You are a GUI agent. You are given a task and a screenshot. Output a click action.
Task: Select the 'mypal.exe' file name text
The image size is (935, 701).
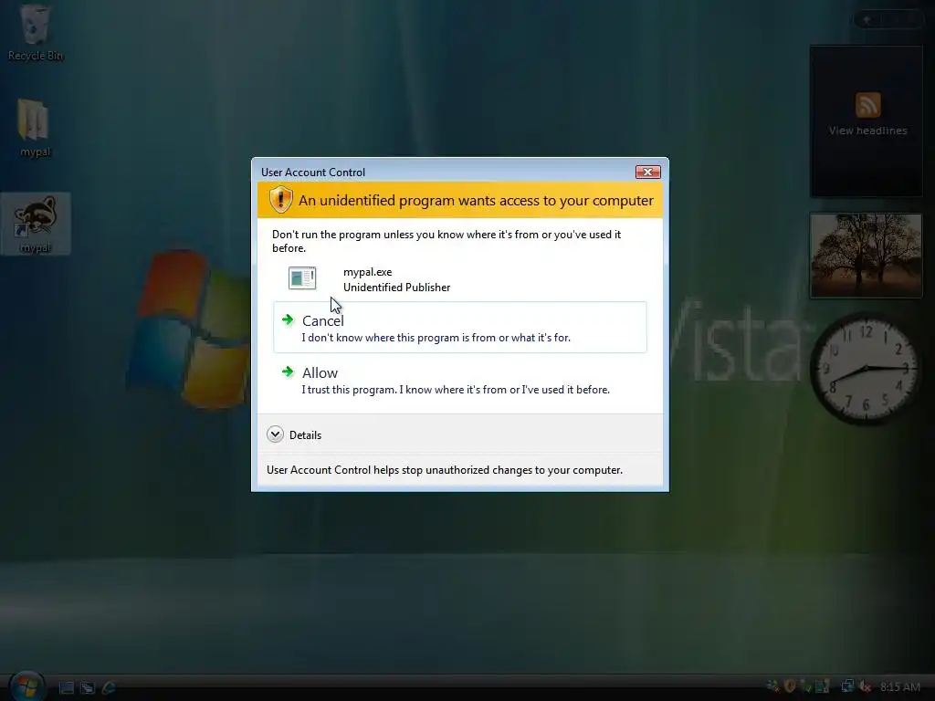tap(367, 272)
